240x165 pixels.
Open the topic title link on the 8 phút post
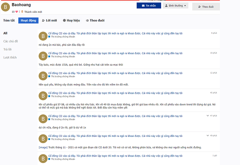(115, 33)
